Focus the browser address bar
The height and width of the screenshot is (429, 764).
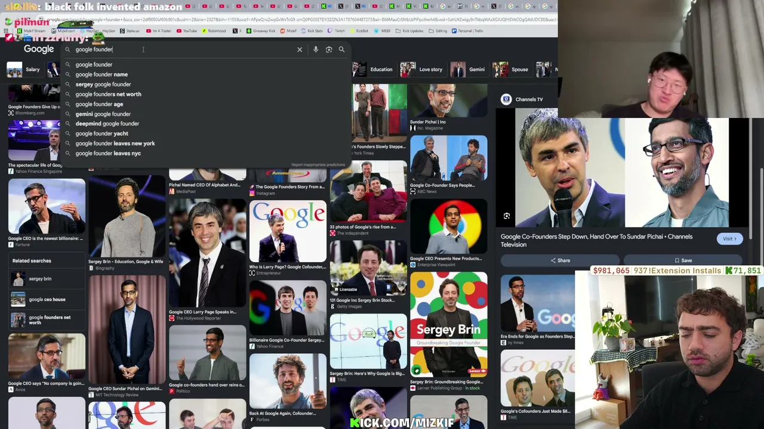coord(298,20)
